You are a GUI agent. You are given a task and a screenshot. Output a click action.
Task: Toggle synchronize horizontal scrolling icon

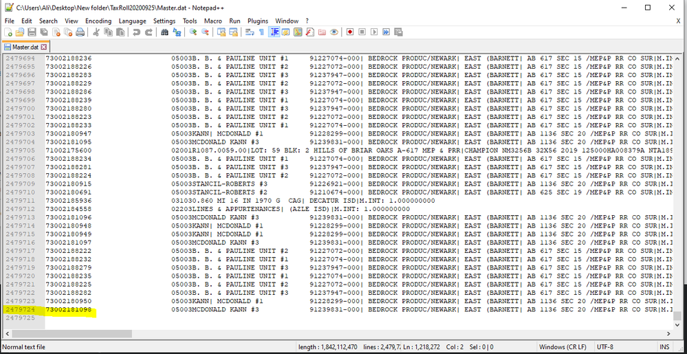(x=233, y=32)
